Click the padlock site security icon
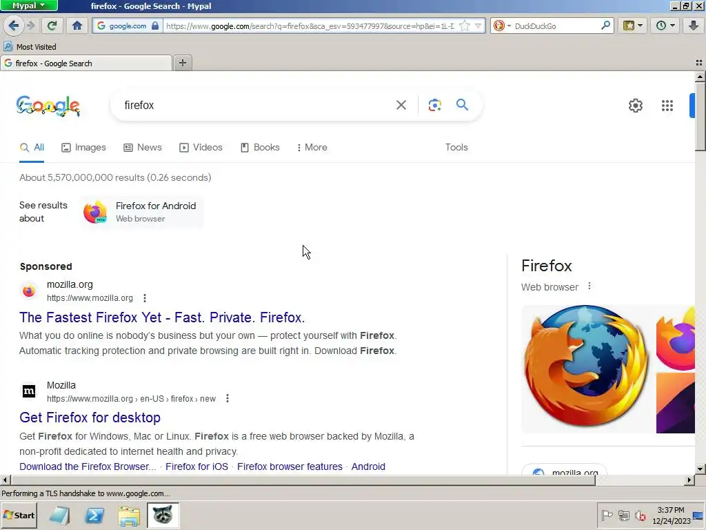706x530 pixels. point(155,26)
